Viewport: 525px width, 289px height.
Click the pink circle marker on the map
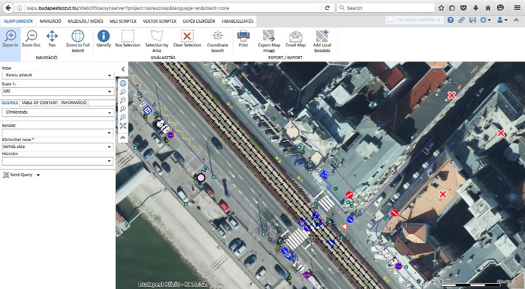coord(201,177)
